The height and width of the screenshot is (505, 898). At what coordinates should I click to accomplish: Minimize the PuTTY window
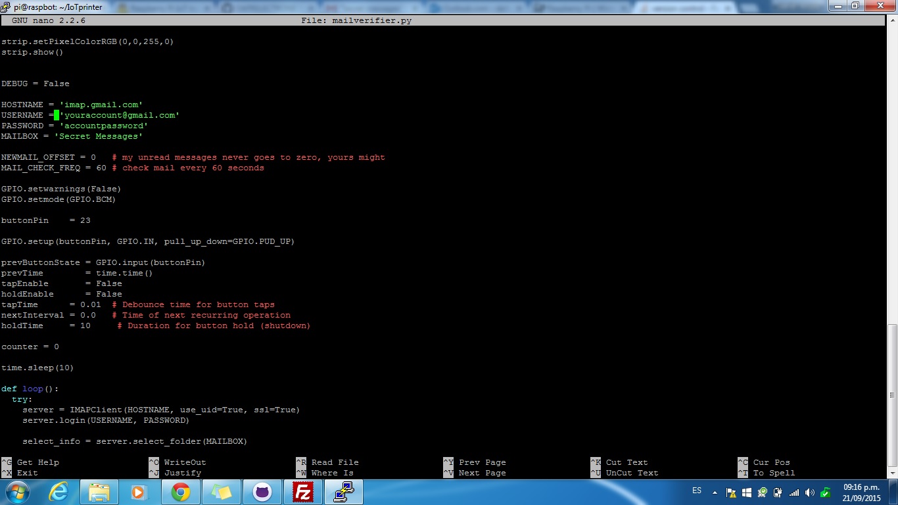[x=837, y=6]
